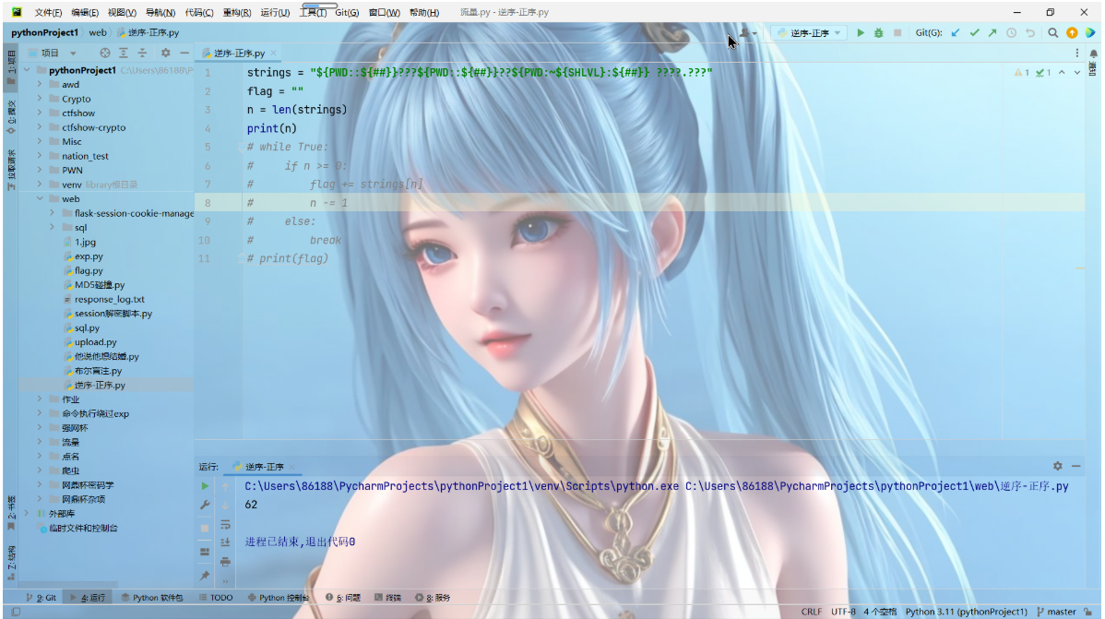Expand the Crypto folder
This screenshot has width=1105, height=619.
41,99
